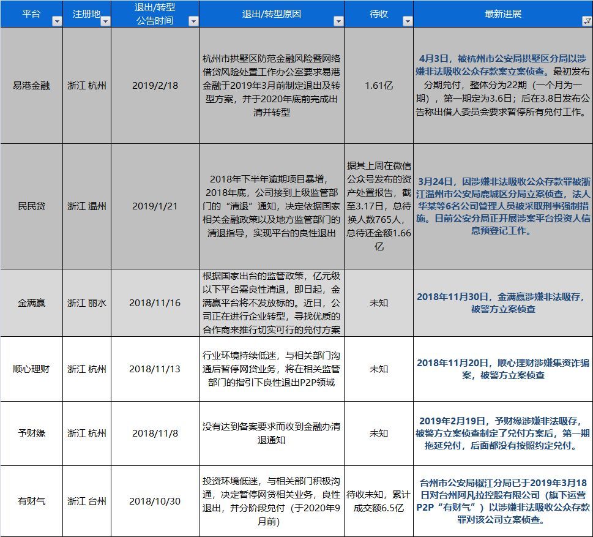The width and height of the screenshot is (593, 537).
Task: Select the progress cell starting 2018年11月20日
Action: [x=503, y=369]
